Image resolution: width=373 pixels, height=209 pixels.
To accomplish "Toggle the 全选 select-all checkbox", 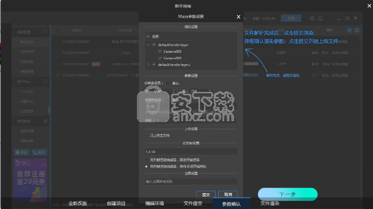I will (148, 36).
